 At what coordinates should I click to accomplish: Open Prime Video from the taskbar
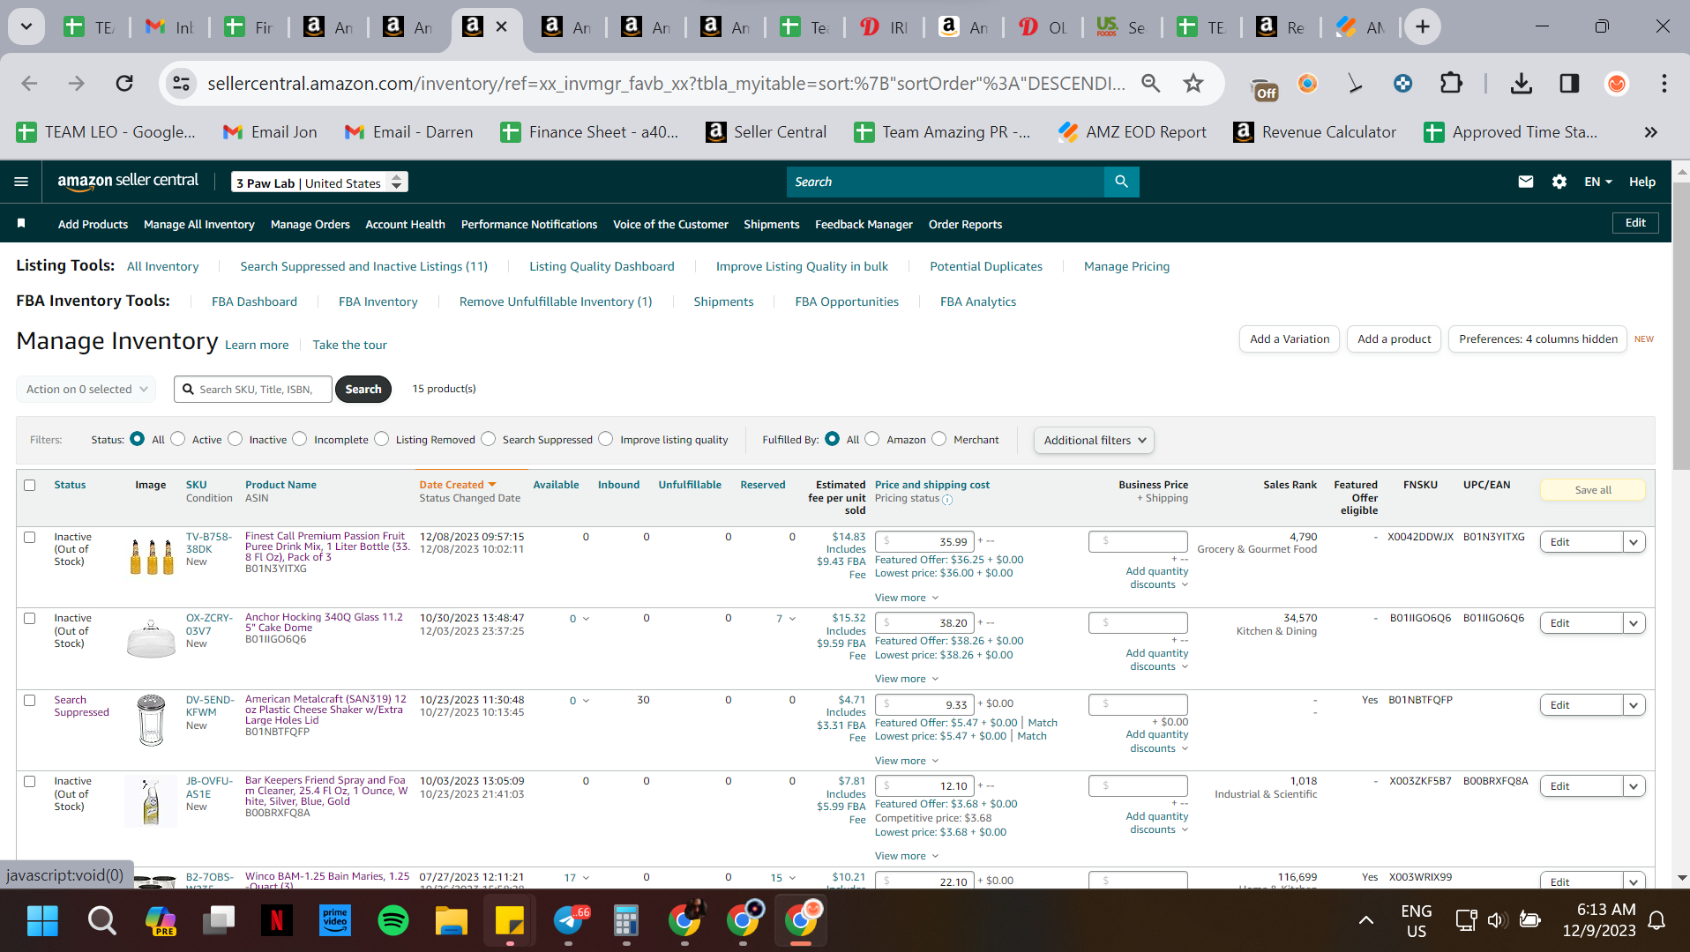click(335, 921)
